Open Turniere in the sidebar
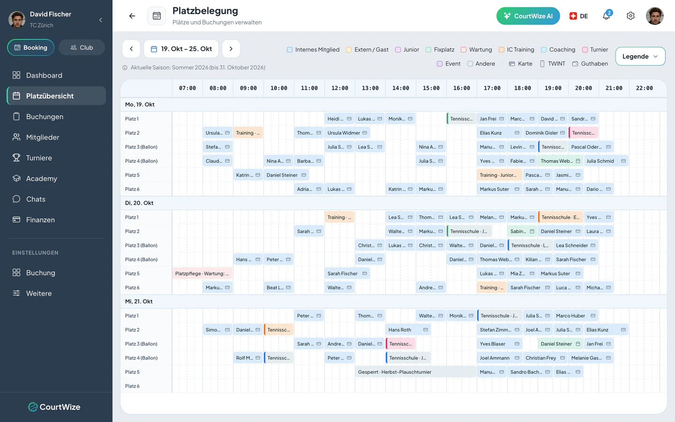675x422 pixels. 56,158
